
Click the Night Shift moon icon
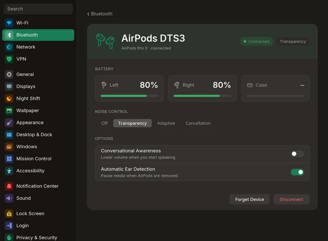9,99
